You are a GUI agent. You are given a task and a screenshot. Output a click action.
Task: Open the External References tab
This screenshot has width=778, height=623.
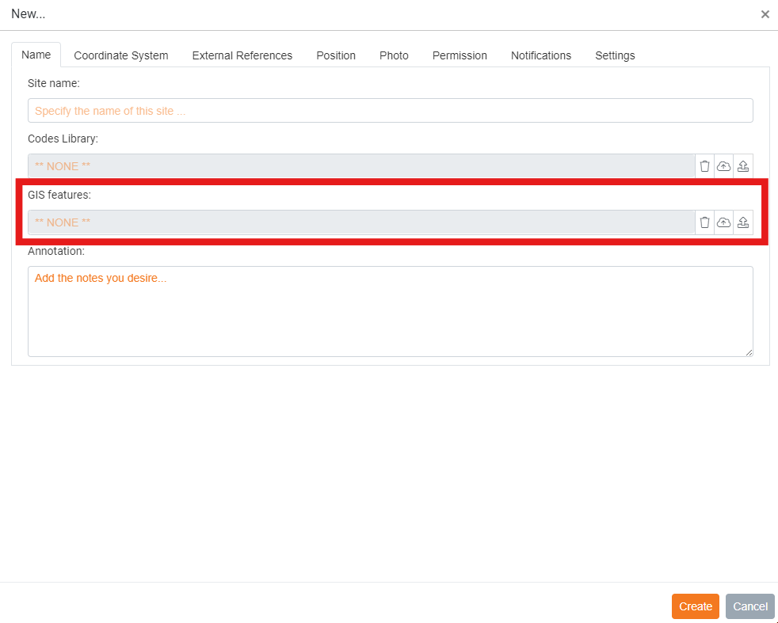pos(242,55)
